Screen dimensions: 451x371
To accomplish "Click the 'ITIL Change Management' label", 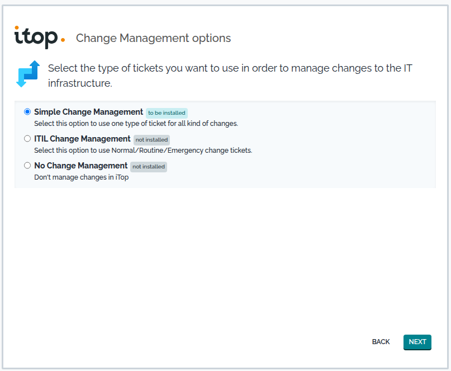I will tap(82, 139).
